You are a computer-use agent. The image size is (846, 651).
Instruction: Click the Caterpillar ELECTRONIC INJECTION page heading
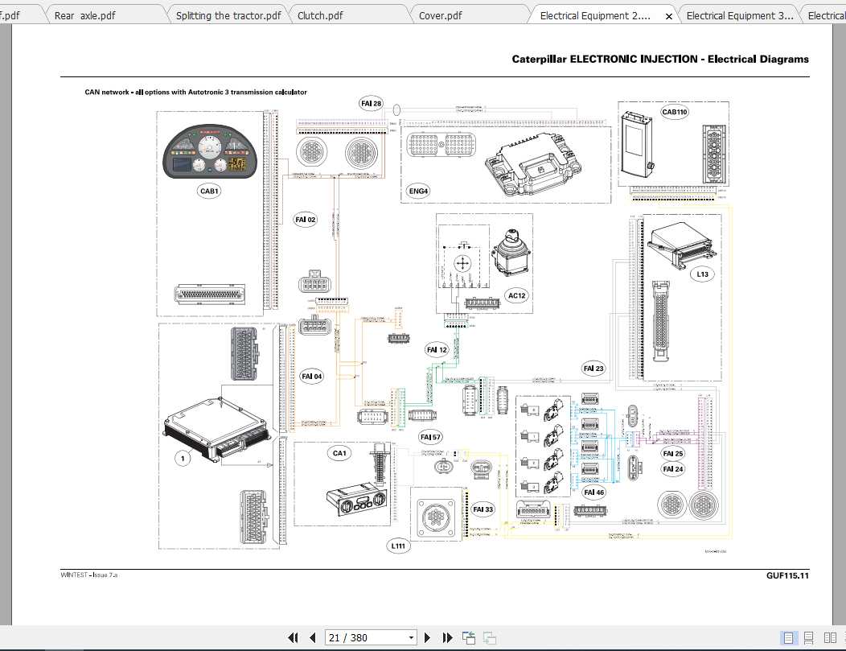[660, 60]
